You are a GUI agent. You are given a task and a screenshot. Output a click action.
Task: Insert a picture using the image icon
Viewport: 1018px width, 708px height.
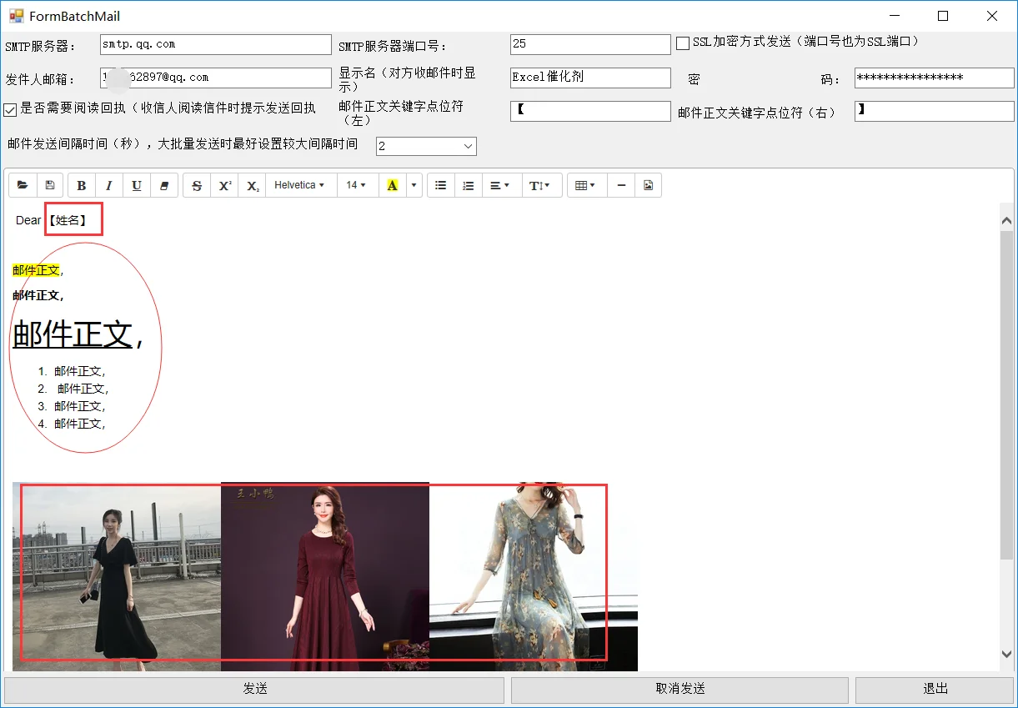[649, 185]
